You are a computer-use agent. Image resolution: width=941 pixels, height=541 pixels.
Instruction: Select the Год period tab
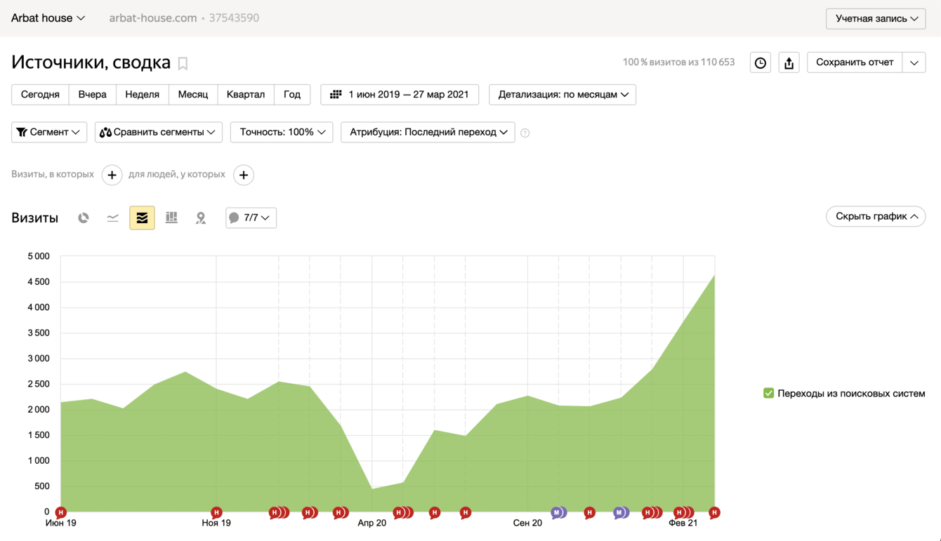pyautogui.click(x=292, y=95)
